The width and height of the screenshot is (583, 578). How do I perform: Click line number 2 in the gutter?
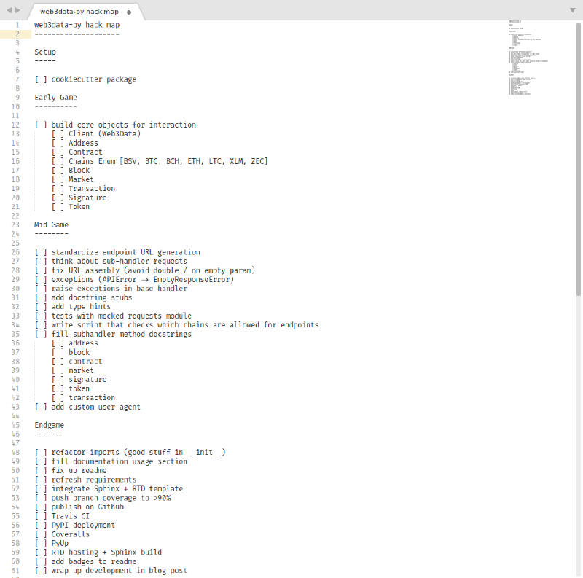click(17, 34)
